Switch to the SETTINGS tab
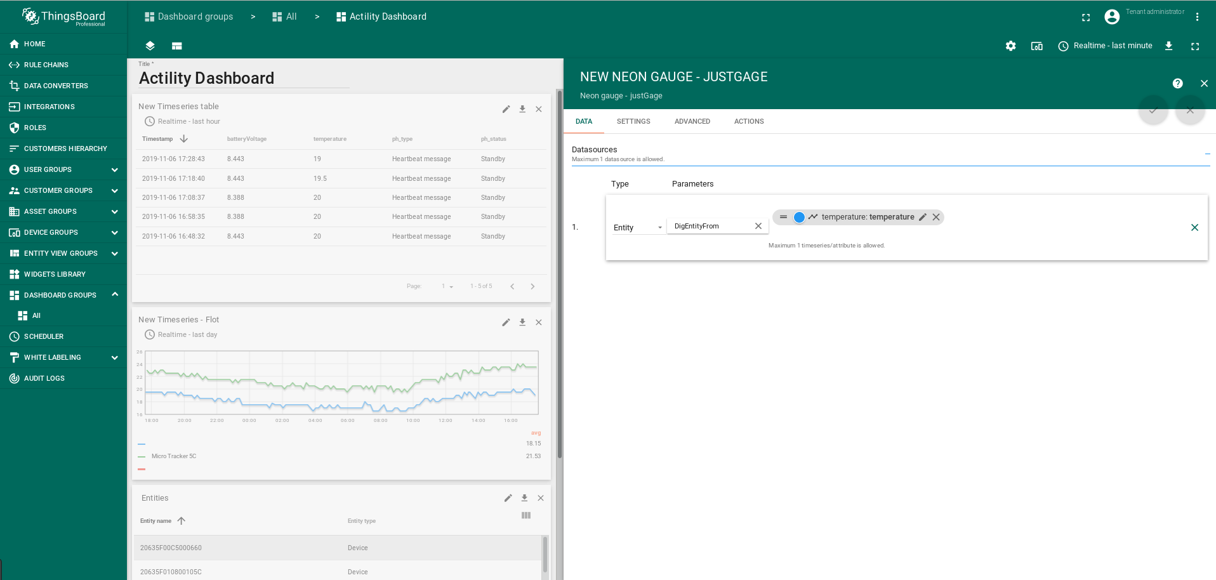Image resolution: width=1216 pixels, height=580 pixels. pyautogui.click(x=633, y=121)
